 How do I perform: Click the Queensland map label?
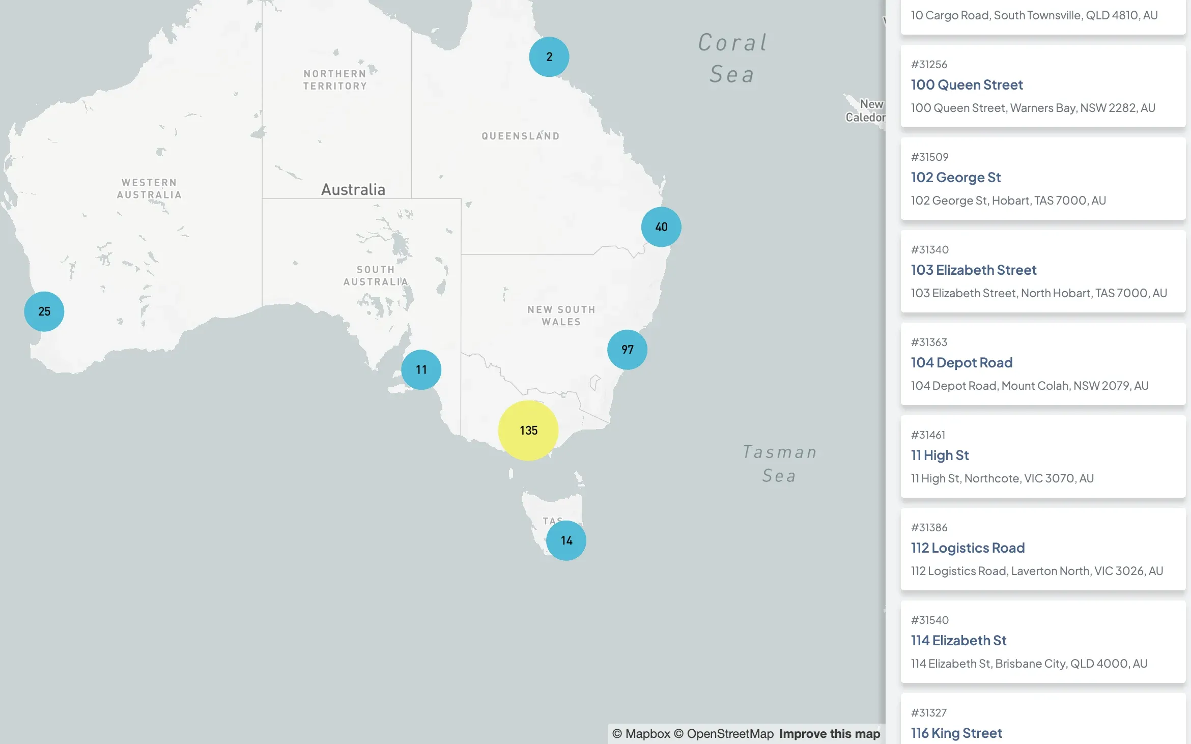coord(521,136)
